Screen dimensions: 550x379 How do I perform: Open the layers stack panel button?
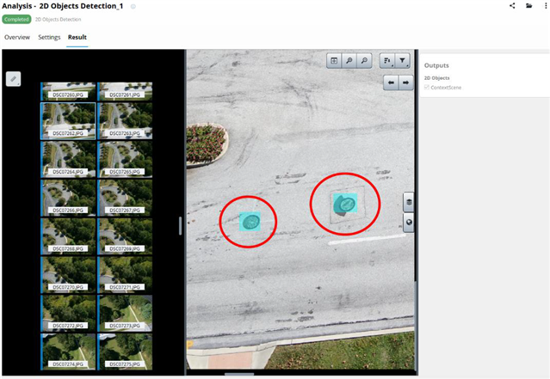point(409,202)
